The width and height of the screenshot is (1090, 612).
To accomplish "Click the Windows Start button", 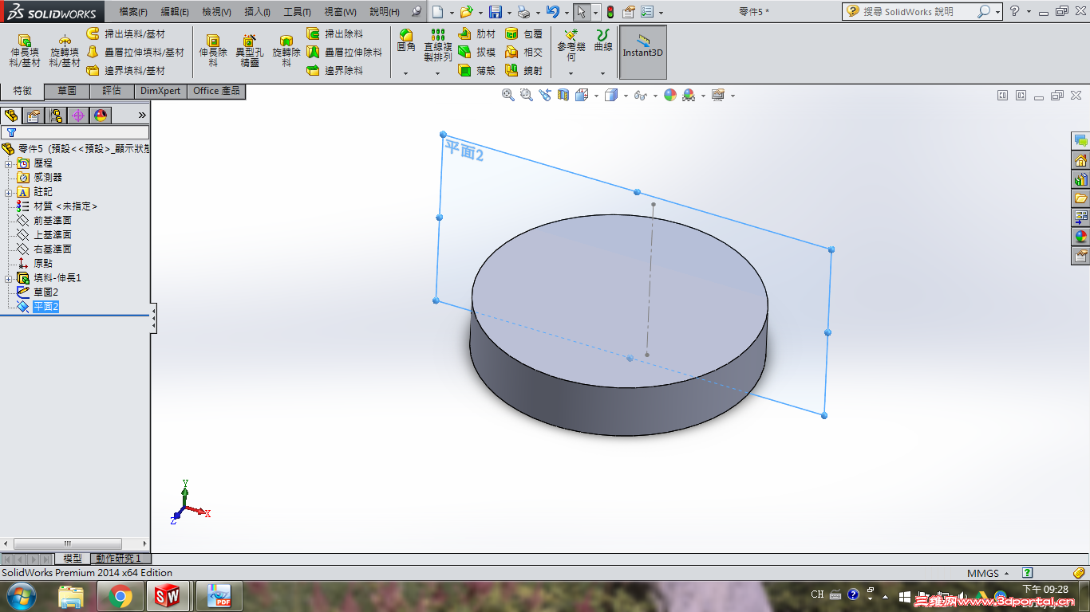I will point(21,595).
